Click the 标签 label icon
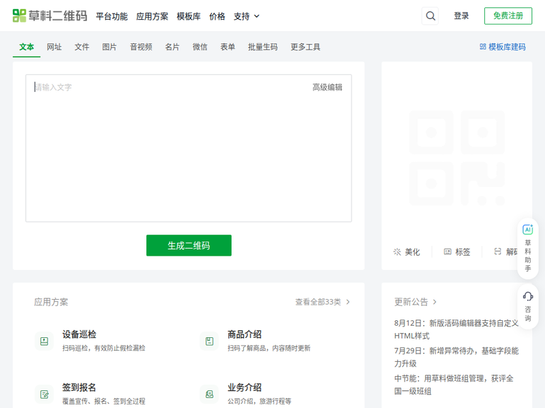The width and height of the screenshot is (545, 408). tap(448, 252)
